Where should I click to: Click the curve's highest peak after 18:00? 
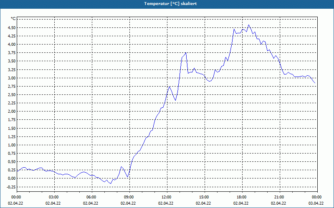tap(248, 25)
